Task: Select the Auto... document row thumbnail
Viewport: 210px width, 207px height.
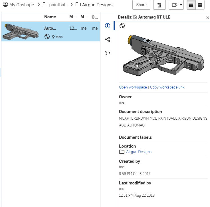Action: click(x=21, y=32)
